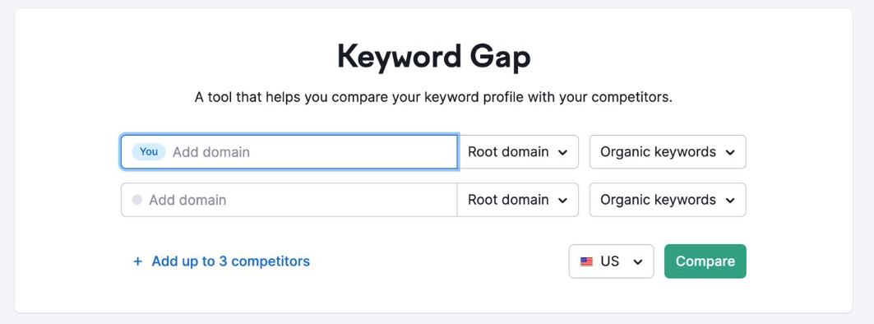Click the US flag icon
This screenshot has width=874, height=324.
(x=586, y=262)
